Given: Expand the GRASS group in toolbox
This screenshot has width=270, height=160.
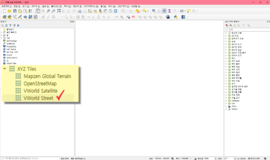Looking at the screenshot, I should tap(226, 109).
